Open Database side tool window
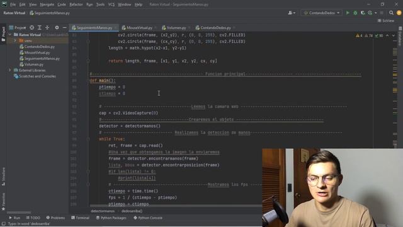The width and height of the screenshot is (403, 227). click(400, 35)
